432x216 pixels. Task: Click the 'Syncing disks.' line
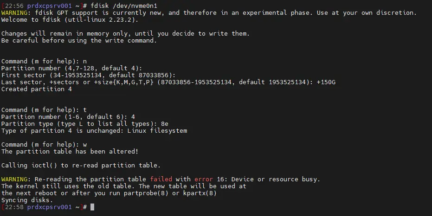pyautogui.click(x=26, y=200)
